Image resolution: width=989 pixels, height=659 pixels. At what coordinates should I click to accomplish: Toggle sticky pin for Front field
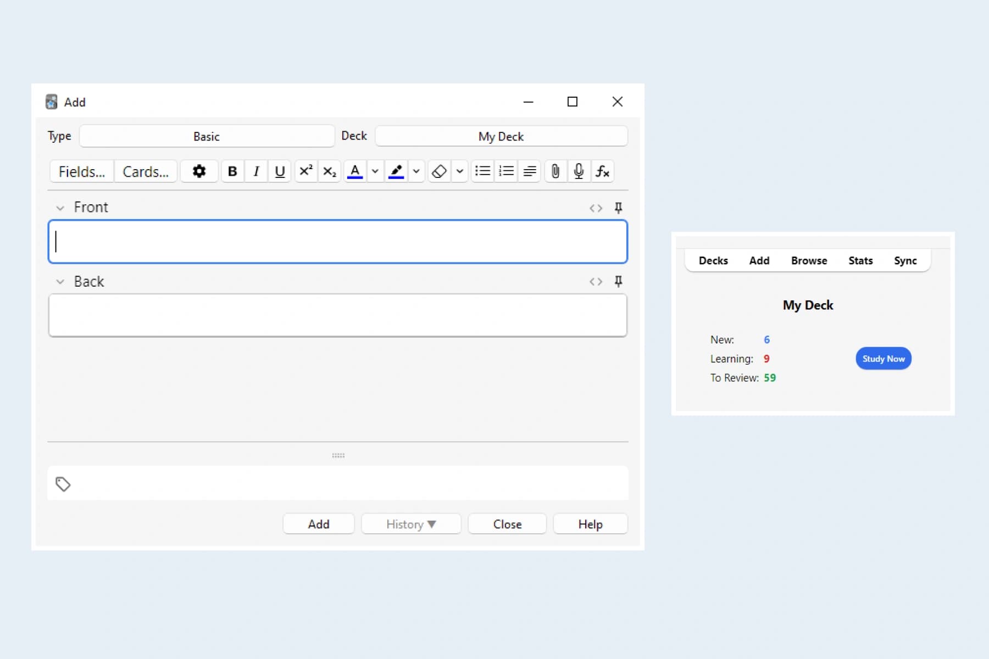[618, 208]
